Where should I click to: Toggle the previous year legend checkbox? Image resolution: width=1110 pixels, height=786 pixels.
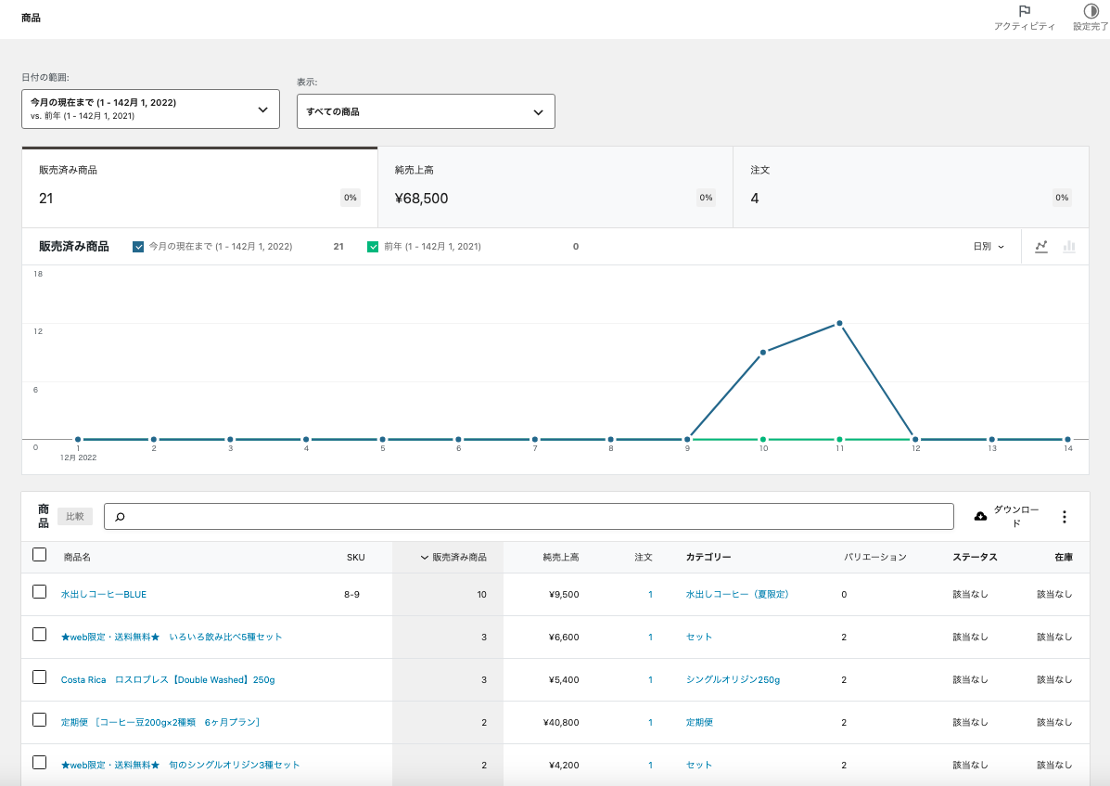coord(373,247)
